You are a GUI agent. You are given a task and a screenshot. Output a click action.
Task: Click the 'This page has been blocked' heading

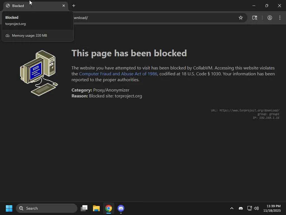coord(129,53)
